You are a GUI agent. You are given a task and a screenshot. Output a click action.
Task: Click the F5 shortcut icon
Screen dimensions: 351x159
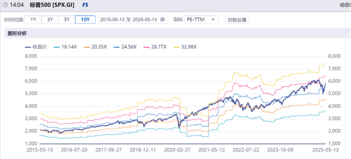click(85, 5)
